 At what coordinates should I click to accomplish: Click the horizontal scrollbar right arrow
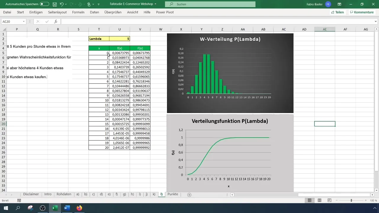(372, 195)
